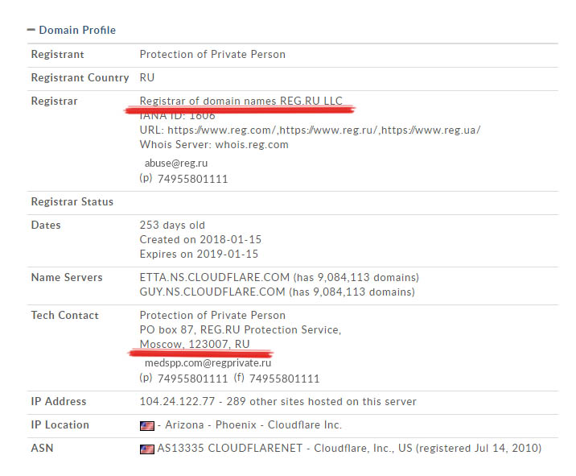This screenshot has height=476, width=576.
Task: Click the Tech Contact phone (p) icon
Action: click(x=146, y=378)
